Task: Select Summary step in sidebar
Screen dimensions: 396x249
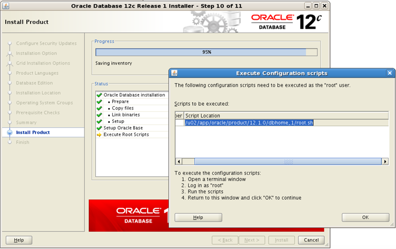Action: 26,122
